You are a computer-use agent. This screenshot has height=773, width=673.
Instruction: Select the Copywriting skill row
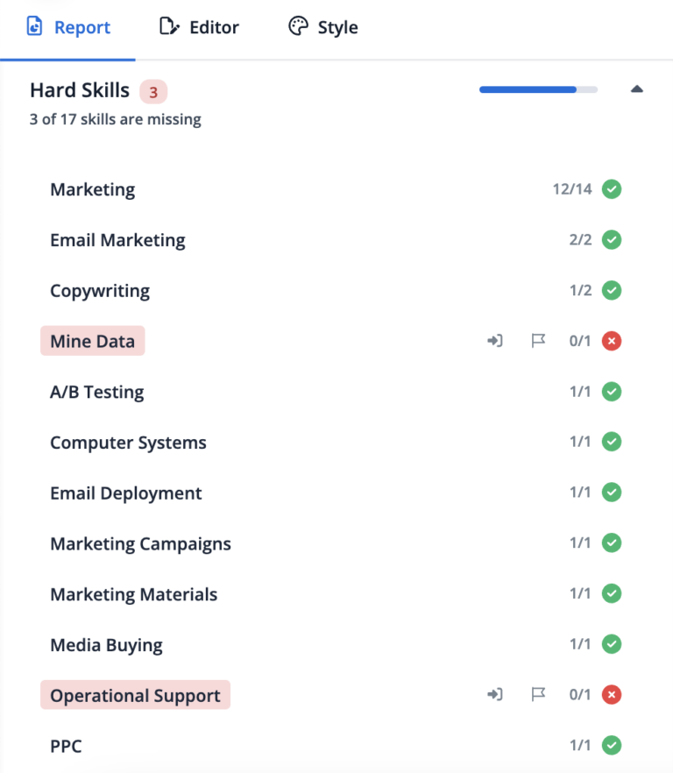100,291
